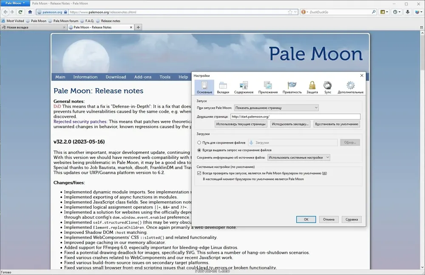Open the Information page menu

coord(85,77)
